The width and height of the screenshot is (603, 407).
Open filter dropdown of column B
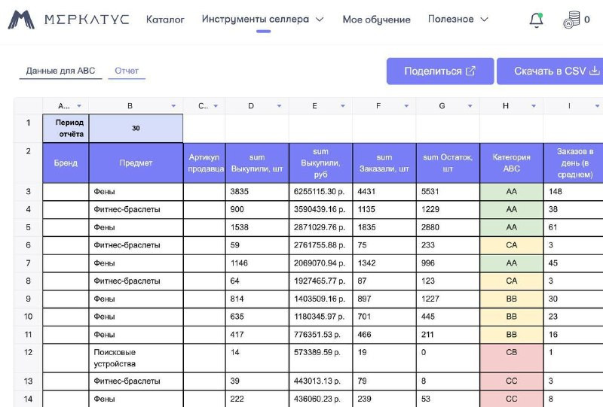tap(173, 106)
